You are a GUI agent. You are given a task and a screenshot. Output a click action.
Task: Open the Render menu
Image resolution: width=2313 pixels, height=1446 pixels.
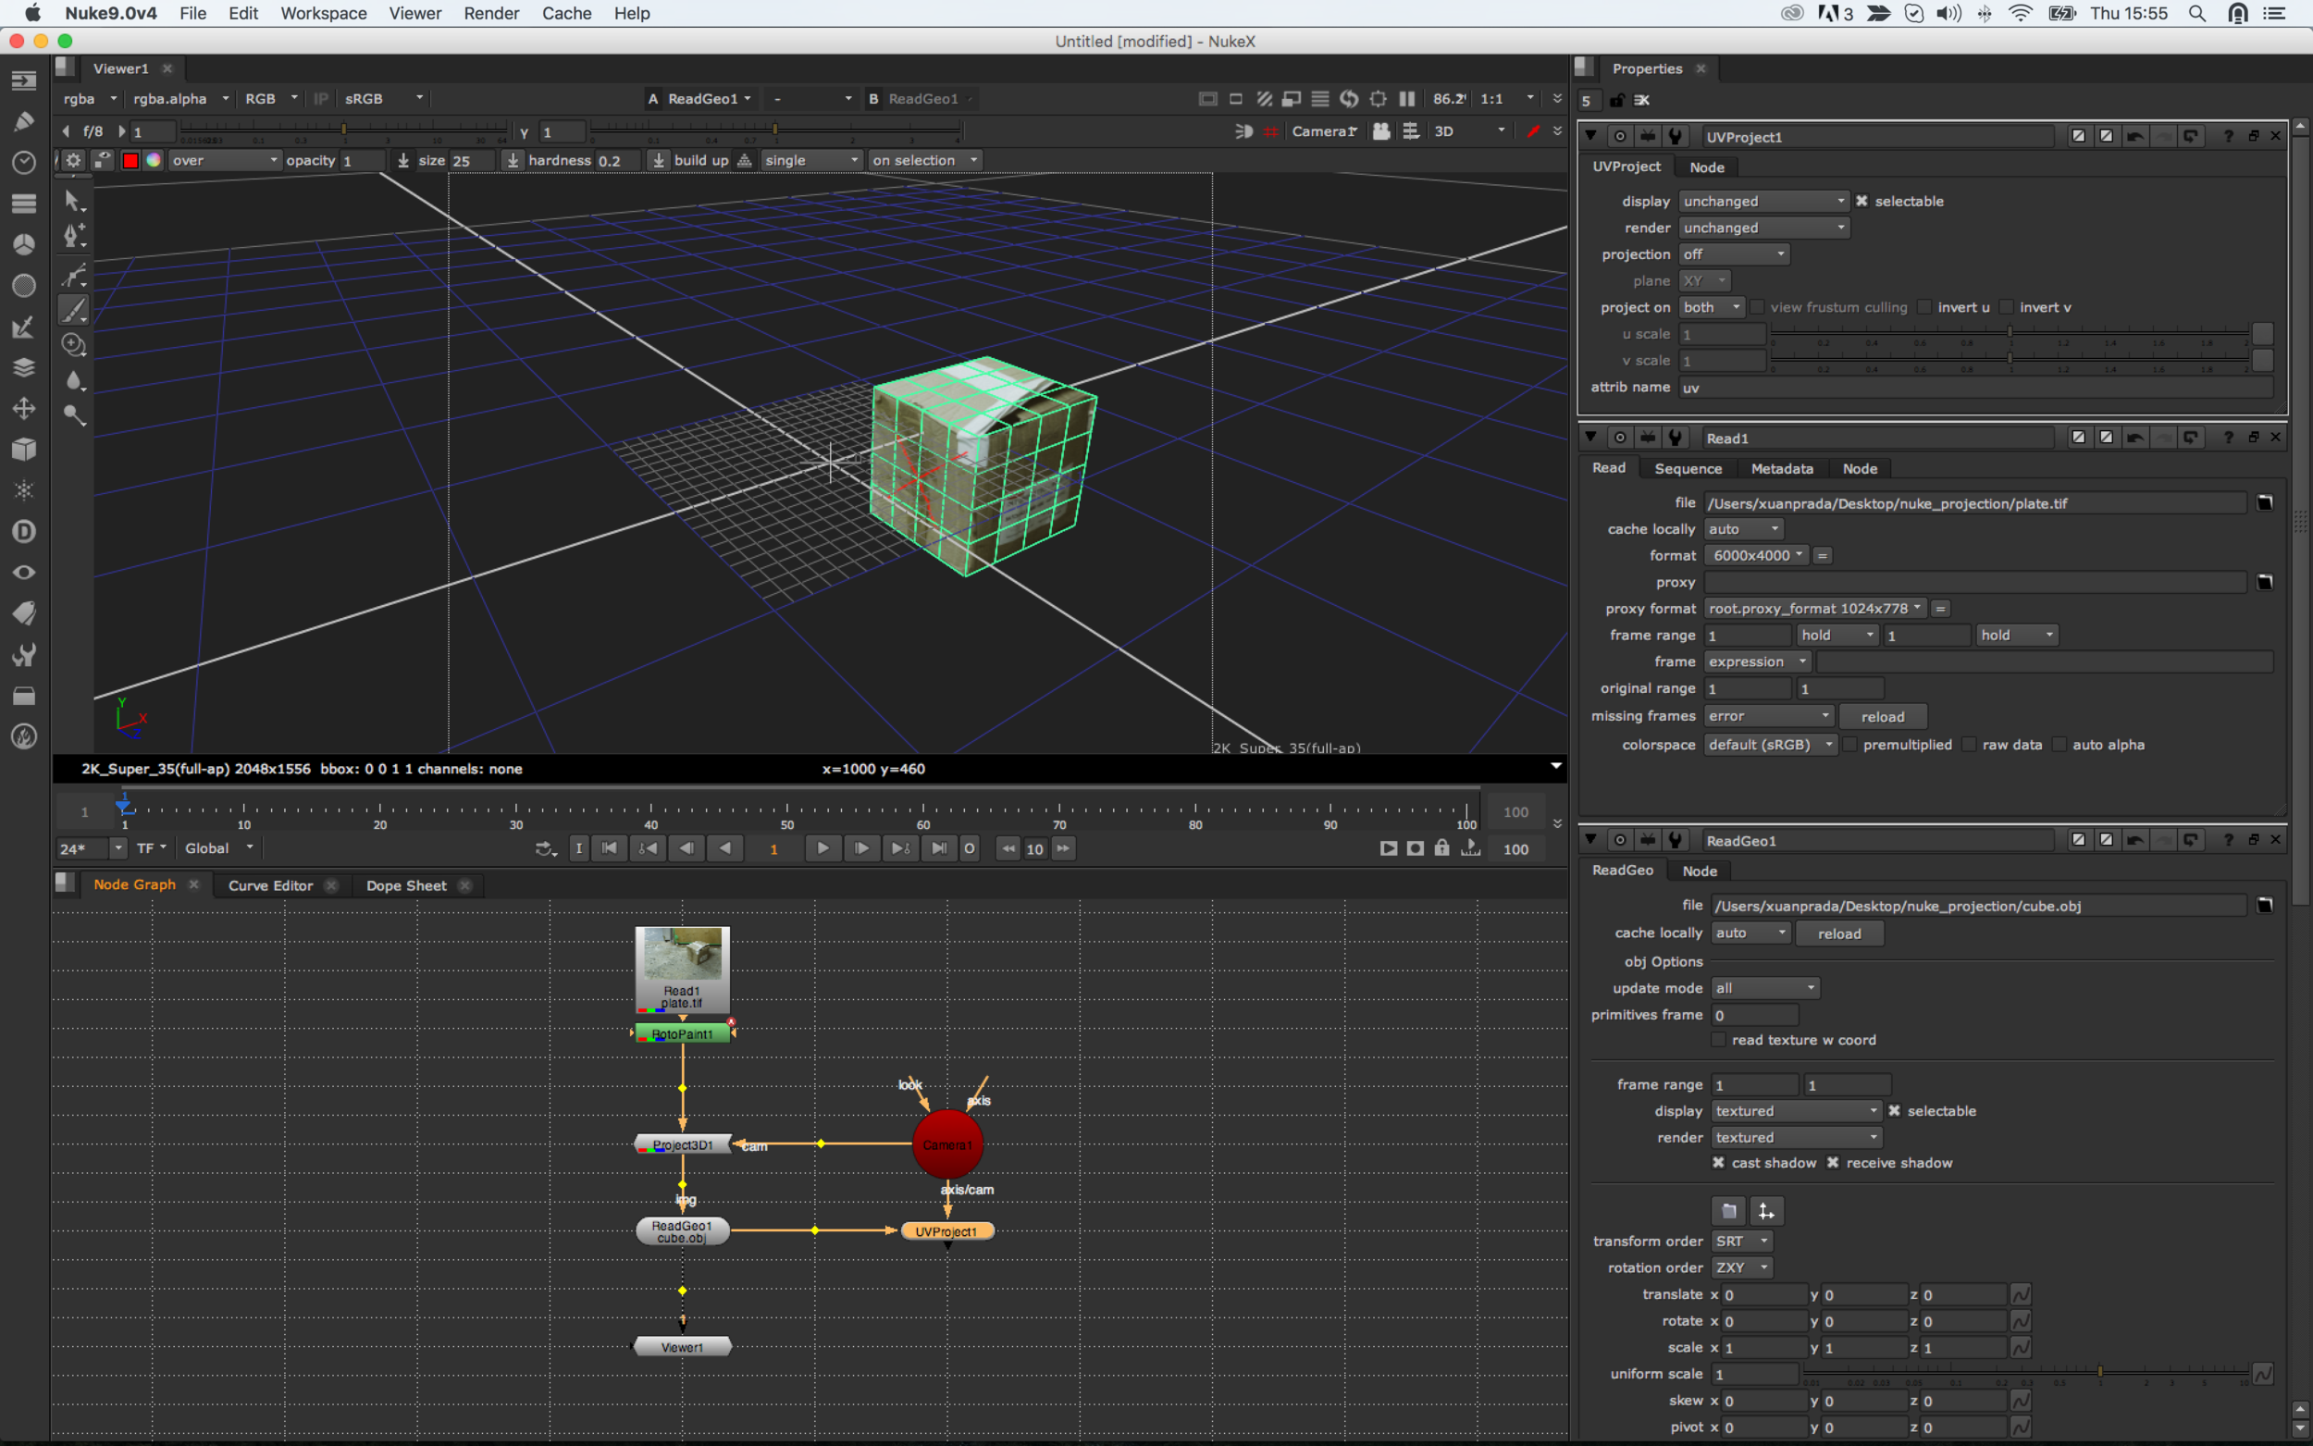click(491, 13)
